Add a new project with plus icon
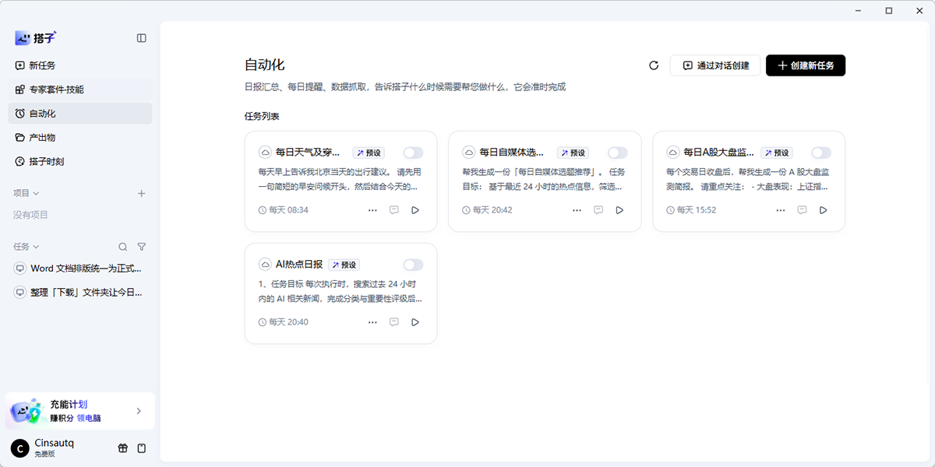Screen dimensions: 935x467 pyautogui.click(x=141, y=193)
